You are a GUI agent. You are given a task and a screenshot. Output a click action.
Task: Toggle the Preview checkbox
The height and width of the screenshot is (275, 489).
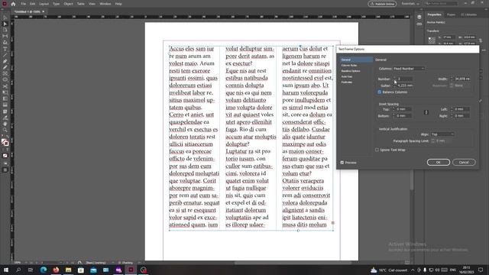342,163
